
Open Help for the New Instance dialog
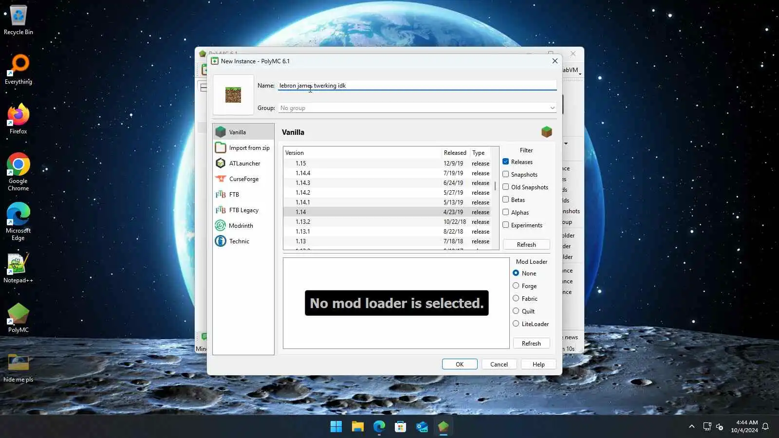pos(538,364)
